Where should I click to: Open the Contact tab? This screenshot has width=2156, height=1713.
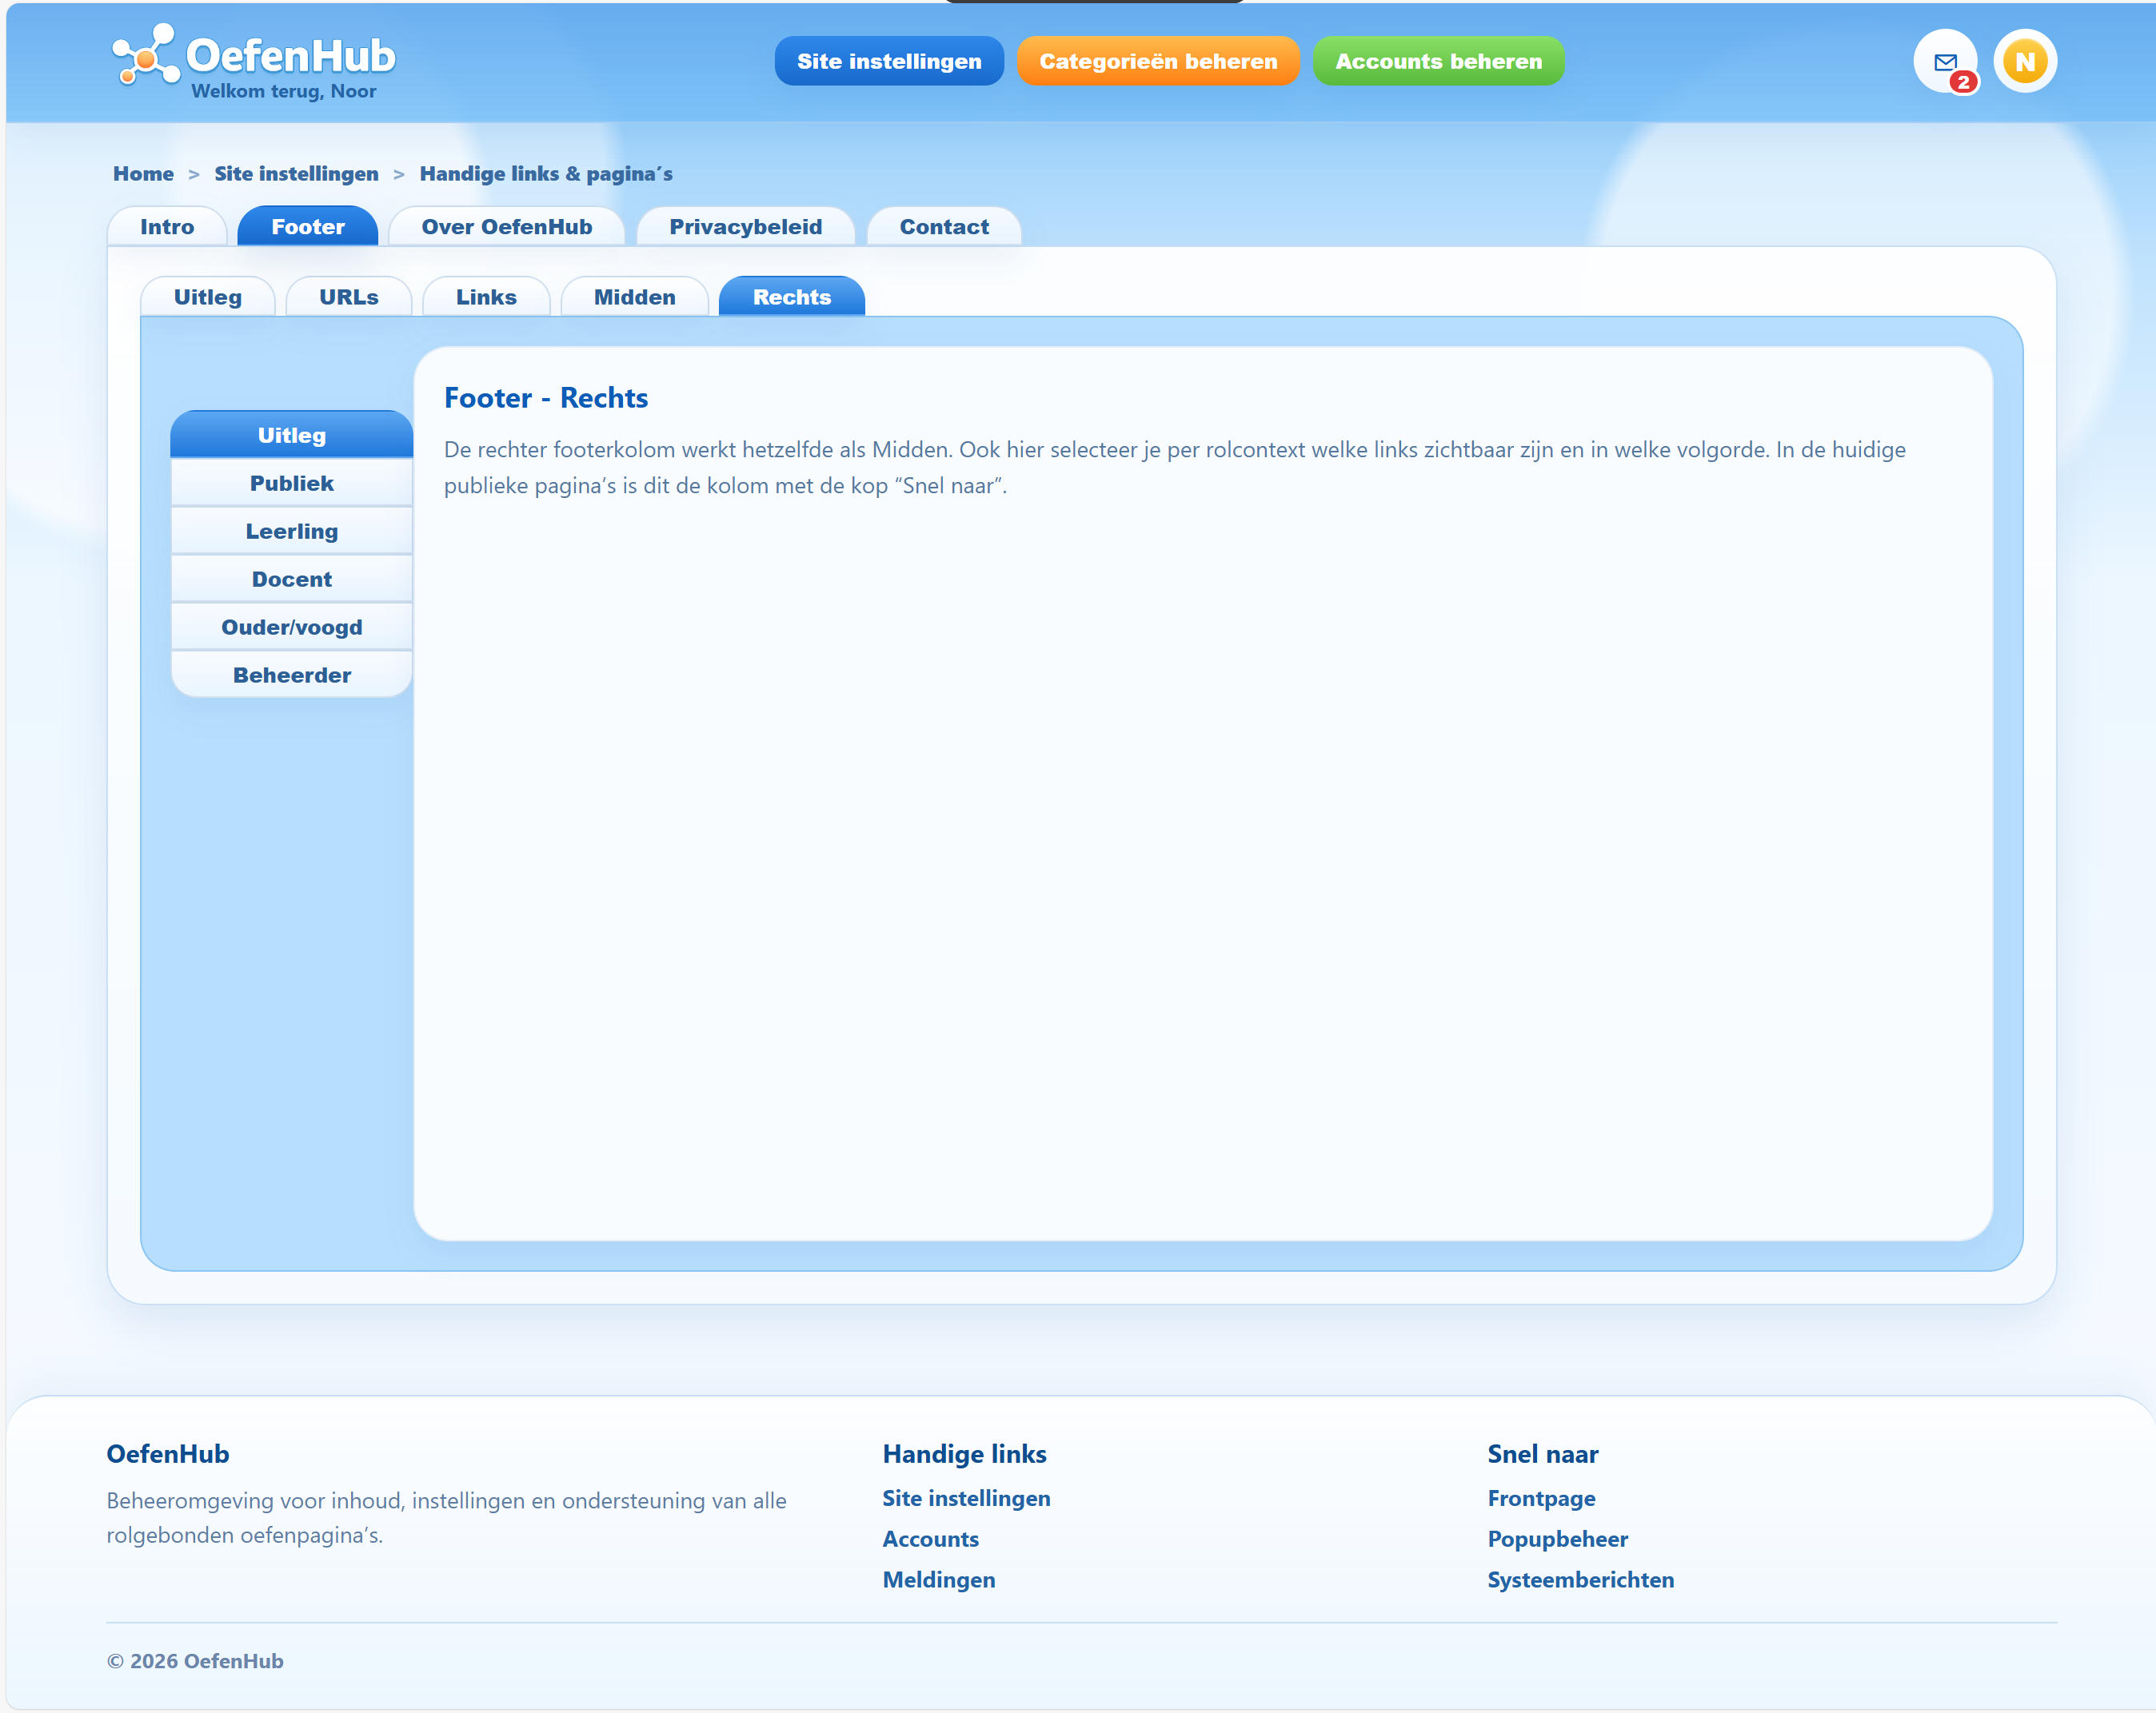pyautogui.click(x=944, y=227)
